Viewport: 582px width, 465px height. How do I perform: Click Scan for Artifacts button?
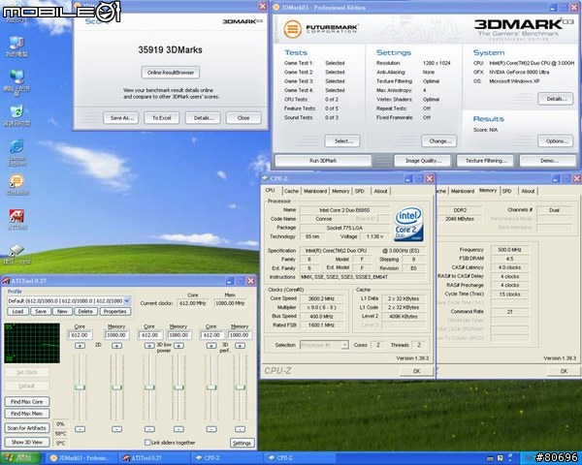coord(27,428)
